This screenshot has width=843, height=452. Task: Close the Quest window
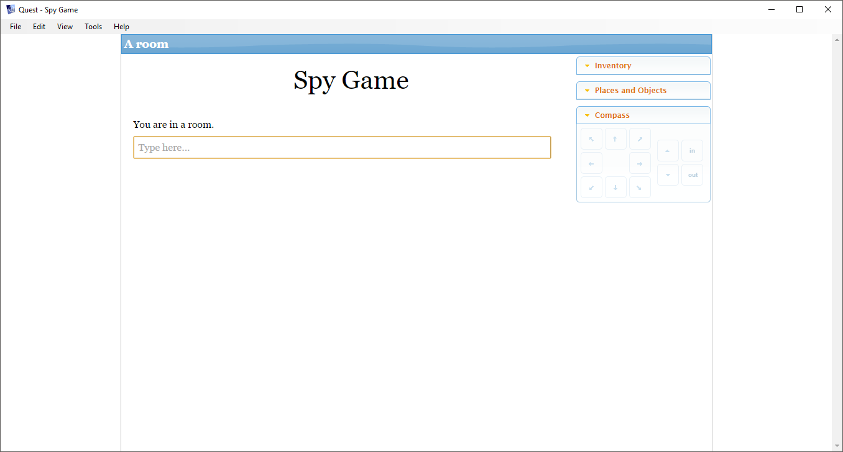click(828, 9)
